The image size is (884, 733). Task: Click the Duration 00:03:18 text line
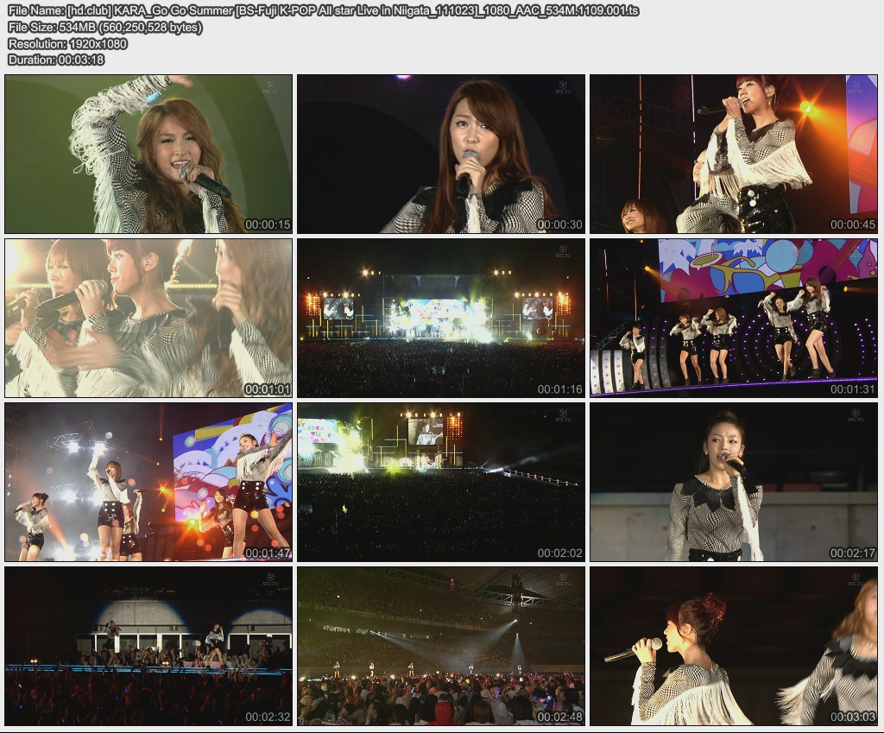(x=56, y=60)
